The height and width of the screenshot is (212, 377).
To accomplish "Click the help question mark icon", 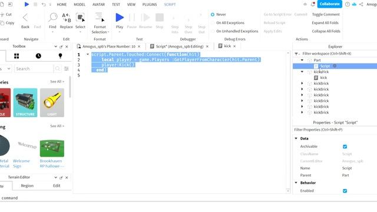I will (348, 4).
